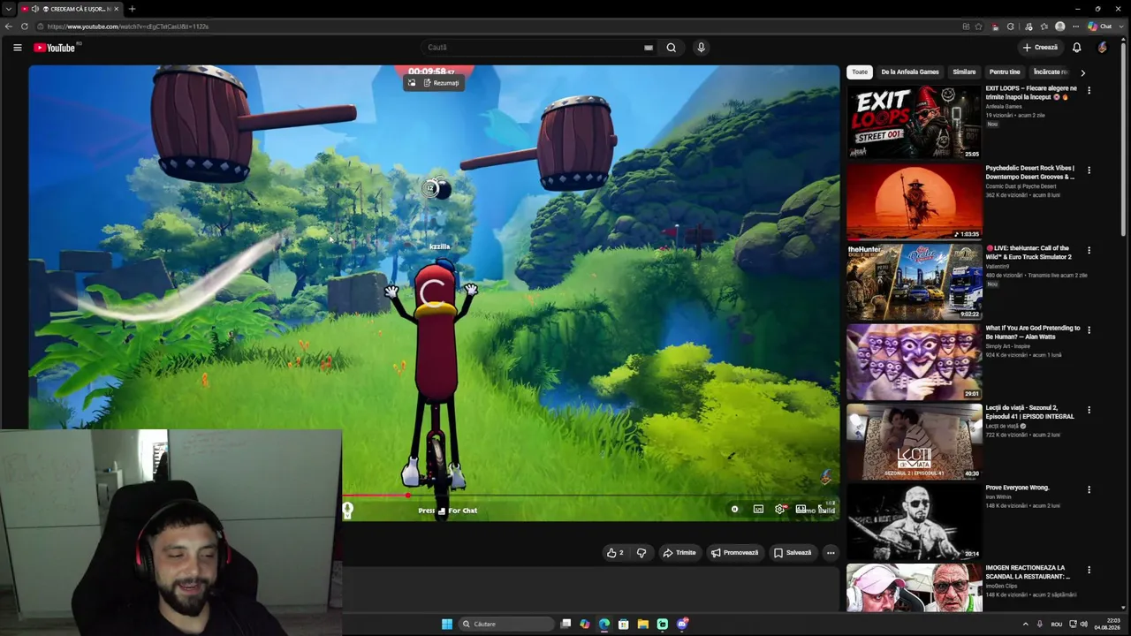Viewport: 1131px width, 636px height.
Task: Seek using the red video progress bar
Action: [x=376, y=496]
